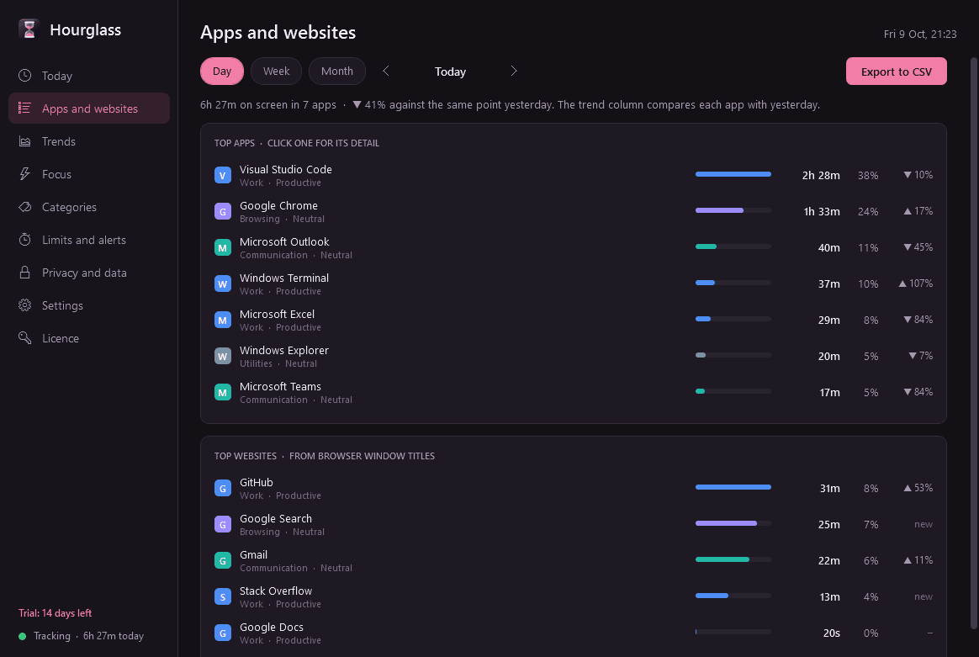Switch to the Month period view

point(337,72)
